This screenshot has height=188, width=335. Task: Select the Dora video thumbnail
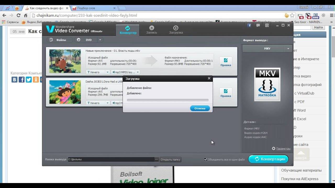tap(65, 92)
